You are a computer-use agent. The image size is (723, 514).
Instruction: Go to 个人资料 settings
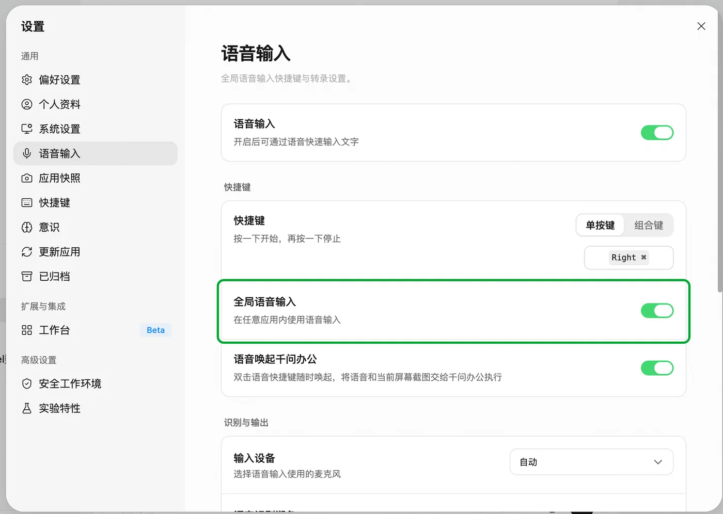pyautogui.click(x=96, y=104)
